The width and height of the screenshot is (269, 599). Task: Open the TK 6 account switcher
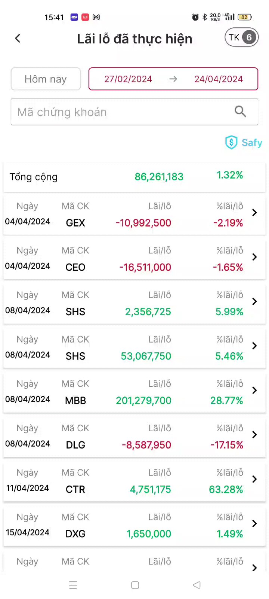point(241,37)
